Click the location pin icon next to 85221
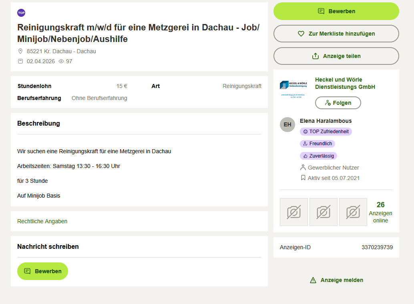414x304 pixels. (x=20, y=51)
